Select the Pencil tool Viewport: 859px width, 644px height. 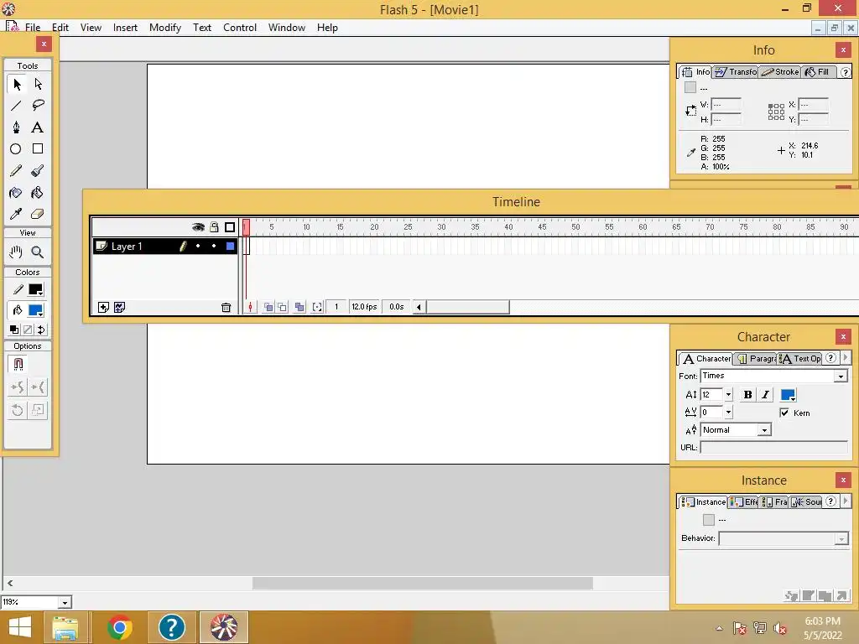(17, 171)
